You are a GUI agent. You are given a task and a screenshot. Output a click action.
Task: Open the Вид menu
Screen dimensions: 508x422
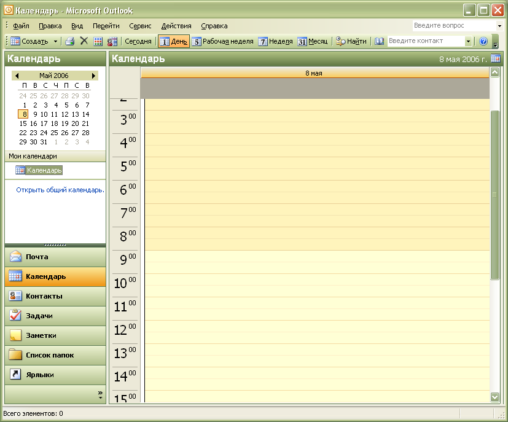[x=77, y=26]
